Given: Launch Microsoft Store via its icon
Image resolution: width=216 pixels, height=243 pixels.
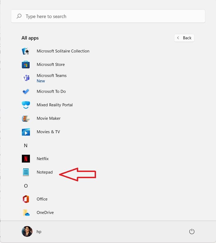Looking at the screenshot, I should click(26, 65).
